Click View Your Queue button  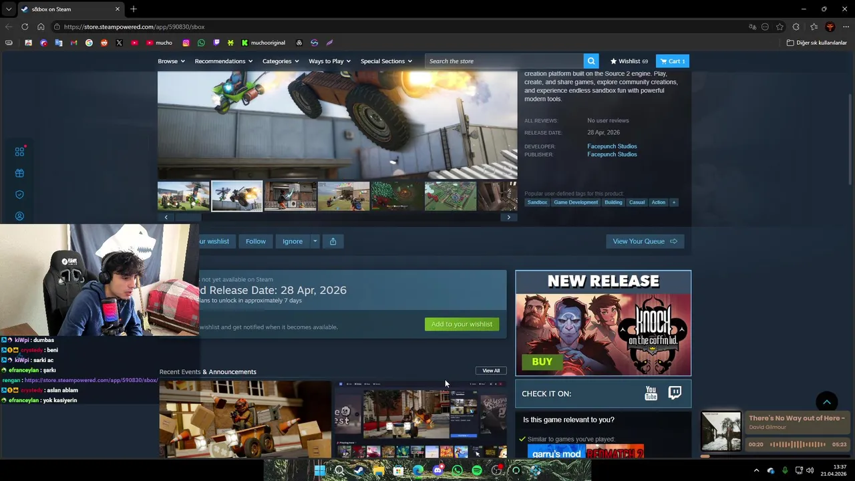click(x=644, y=241)
